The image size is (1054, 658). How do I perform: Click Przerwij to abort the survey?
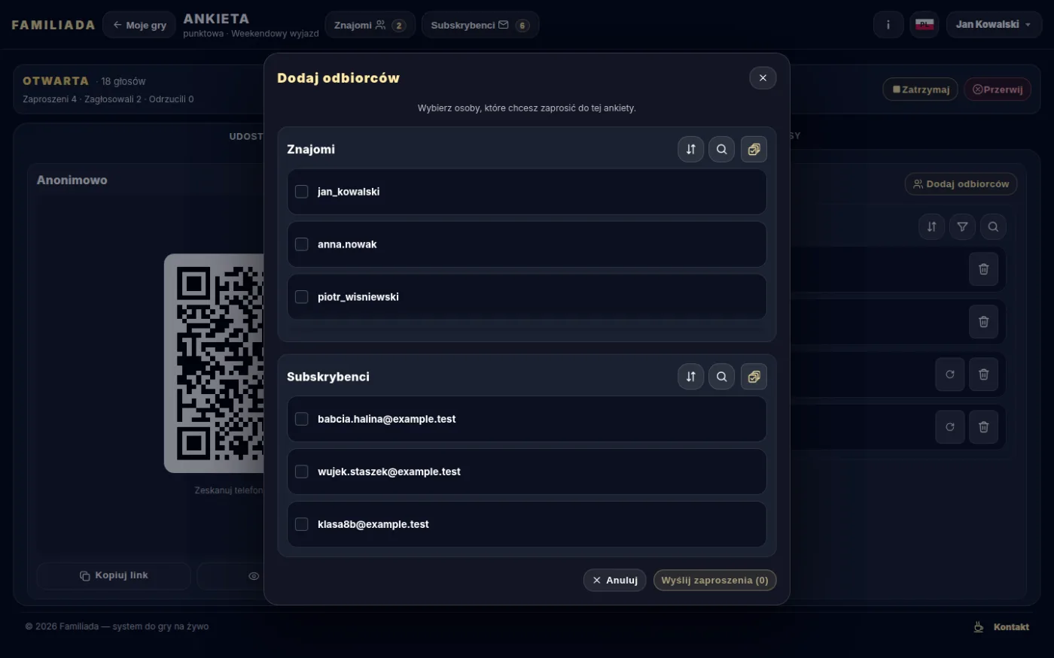pos(998,89)
